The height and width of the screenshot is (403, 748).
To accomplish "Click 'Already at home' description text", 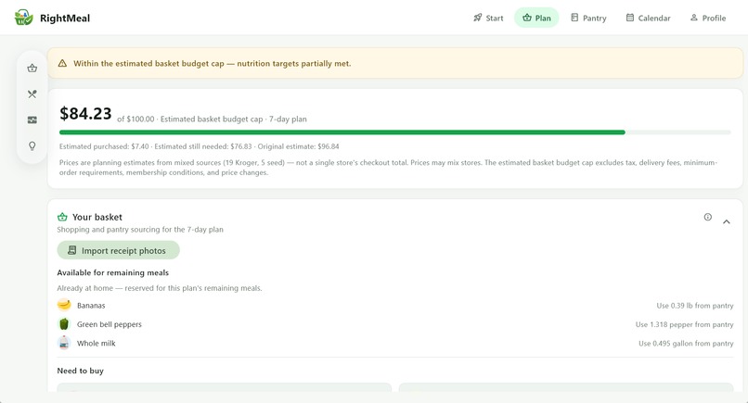I will point(160,288).
